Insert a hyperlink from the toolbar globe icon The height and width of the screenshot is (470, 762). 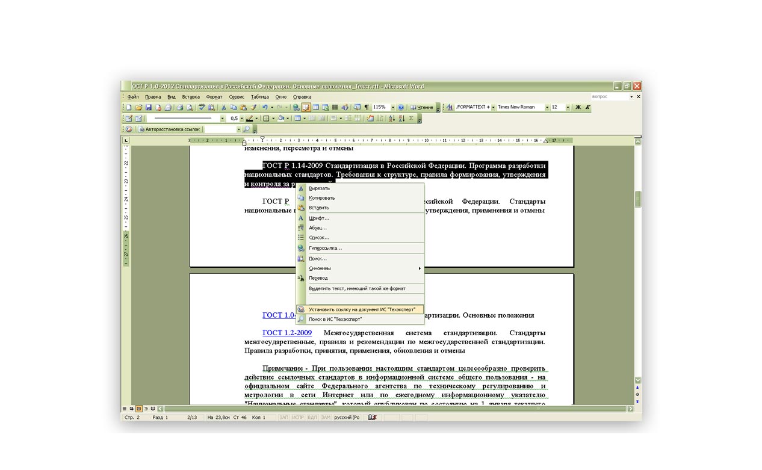[x=296, y=107]
